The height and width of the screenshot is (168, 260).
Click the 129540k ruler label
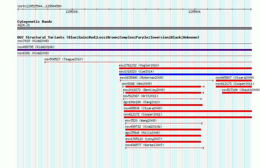(x=195, y=12)
